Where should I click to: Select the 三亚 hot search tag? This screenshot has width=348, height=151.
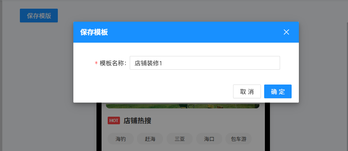click(180, 139)
